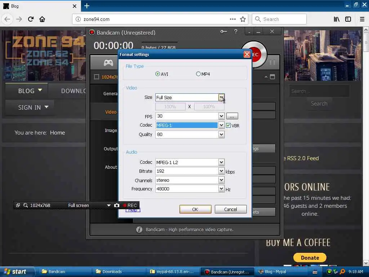The image size is (369, 277).
Task: Click OK in Format settings
Action: tap(195, 209)
